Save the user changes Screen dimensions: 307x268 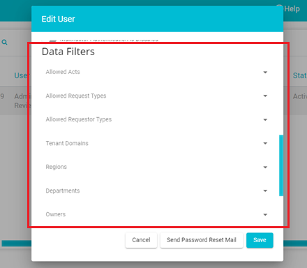click(x=260, y=240)
